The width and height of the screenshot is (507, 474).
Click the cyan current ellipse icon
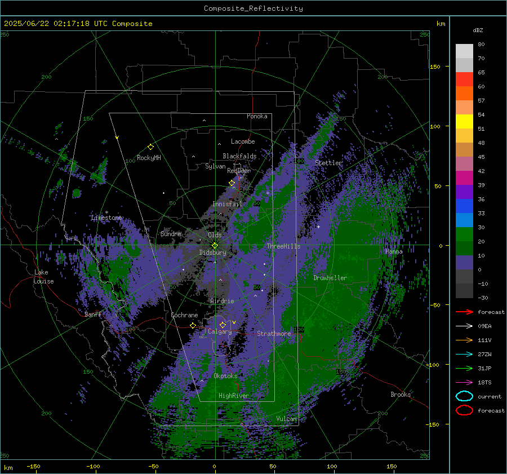tap(464, 396)
